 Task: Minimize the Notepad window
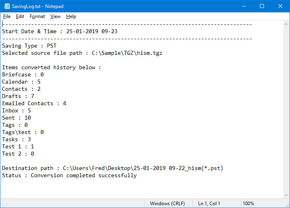tap(244, 6)
